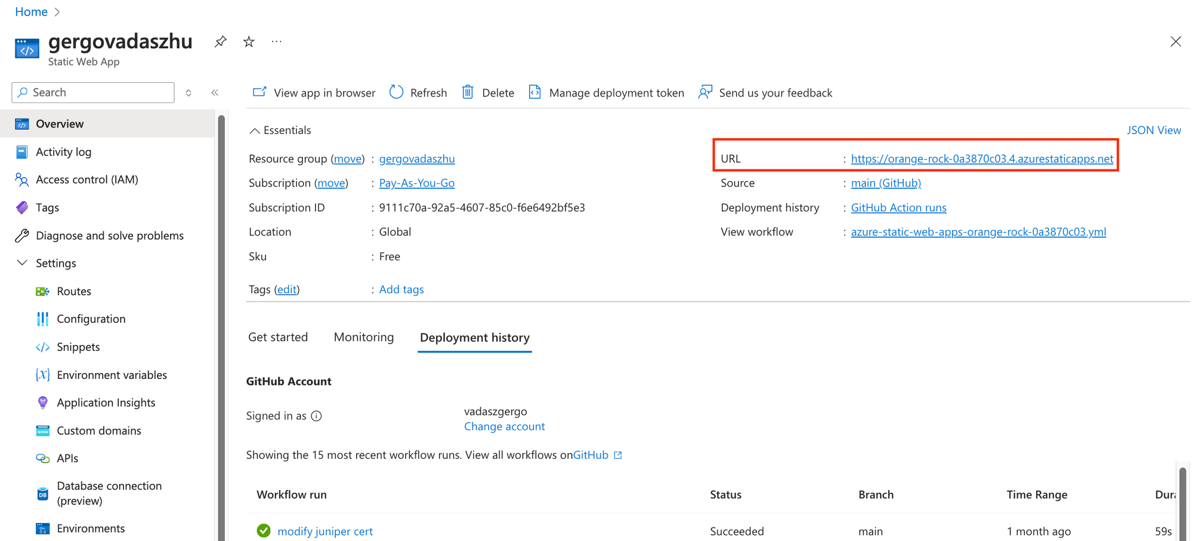Collapse the Essentials section
Screen dimensions: 1193x541
(255, 130)
